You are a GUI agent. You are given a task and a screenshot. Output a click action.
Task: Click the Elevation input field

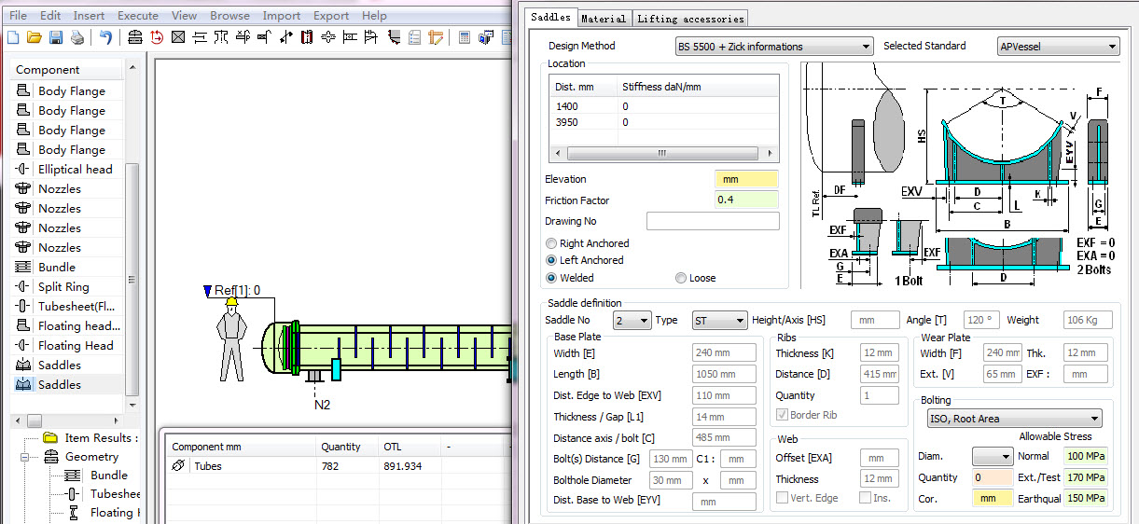pos(746,179)
